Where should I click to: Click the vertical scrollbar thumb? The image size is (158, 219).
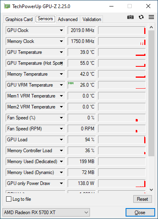151,93
